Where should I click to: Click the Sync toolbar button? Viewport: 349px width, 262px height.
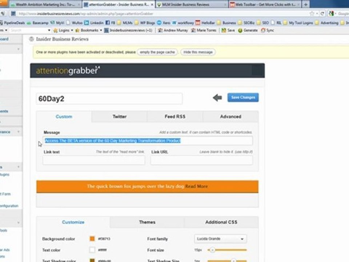(267, 30)
